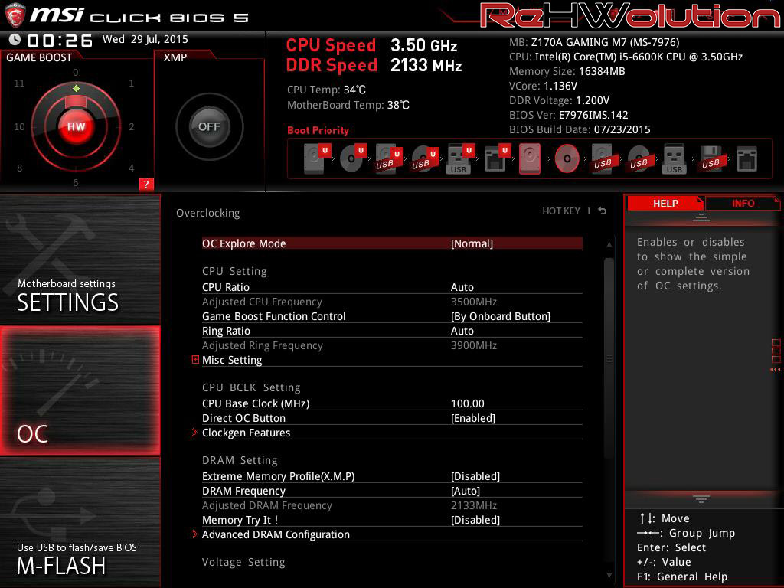Toggle Direct OC Button Enabled value
The width and height of the screenshot is (784, 588).
pyautogui.click(x=473, y=418)
